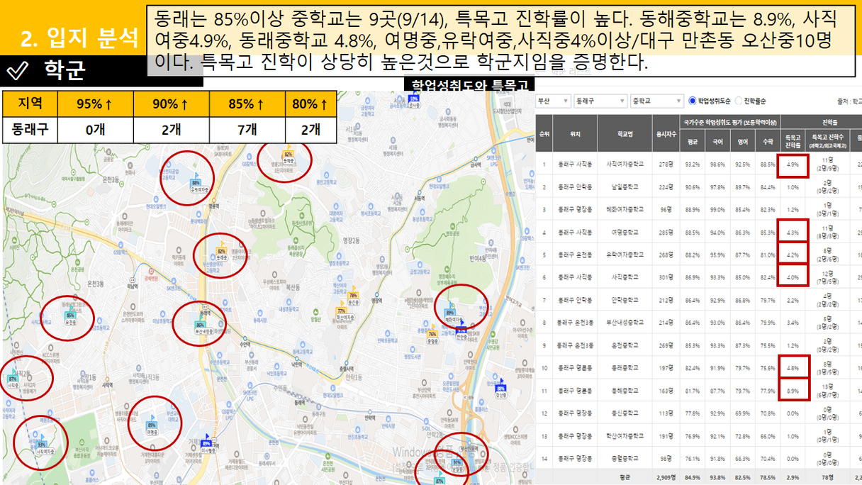Click 혜화여자중학교 in the school table
The width and height of the screenshot is (862, 485).
625,210
